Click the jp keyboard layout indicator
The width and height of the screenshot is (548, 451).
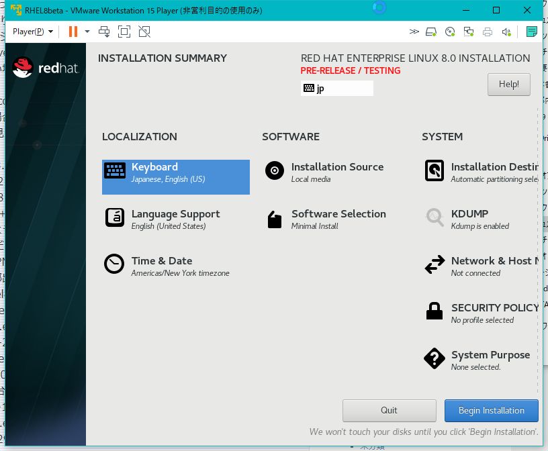click(x=337, y=88)
